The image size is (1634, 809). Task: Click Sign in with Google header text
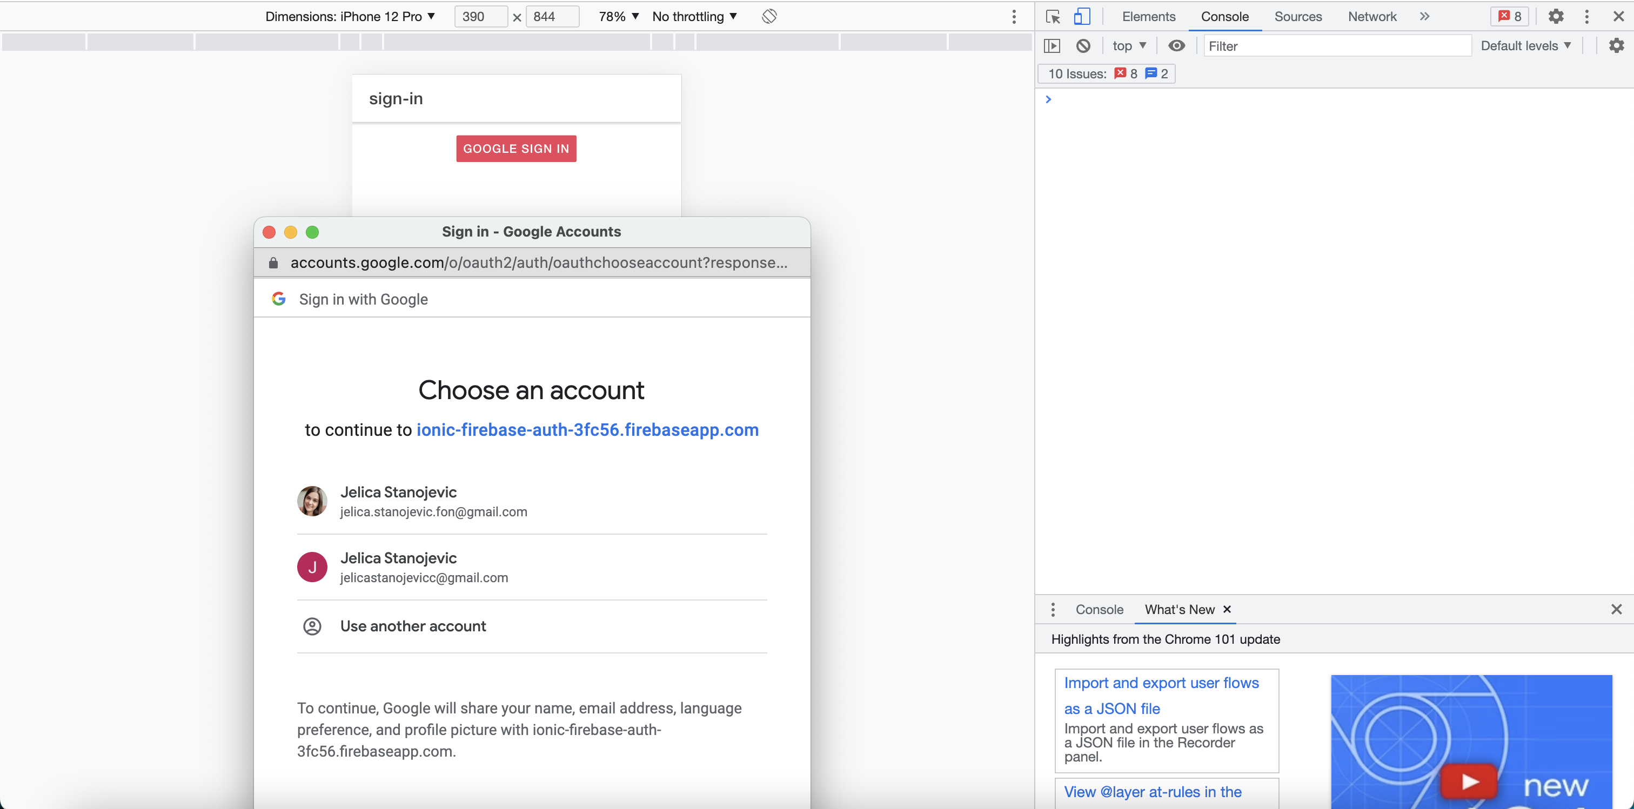point(364,299)
